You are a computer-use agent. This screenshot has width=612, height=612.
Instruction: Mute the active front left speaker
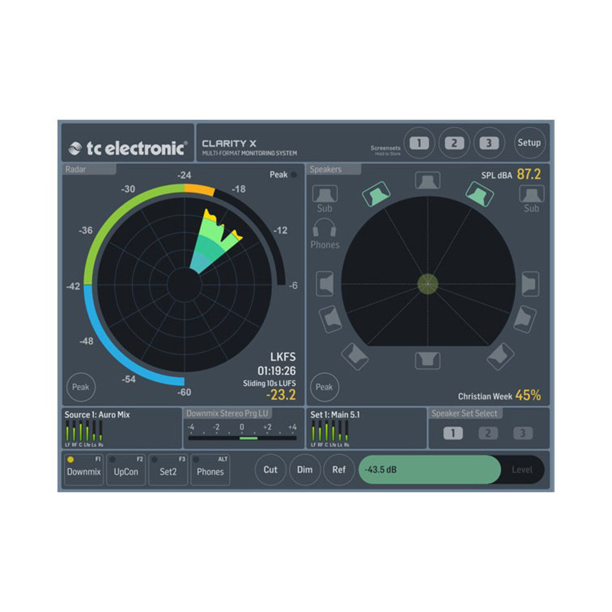[x=376, y=194]
